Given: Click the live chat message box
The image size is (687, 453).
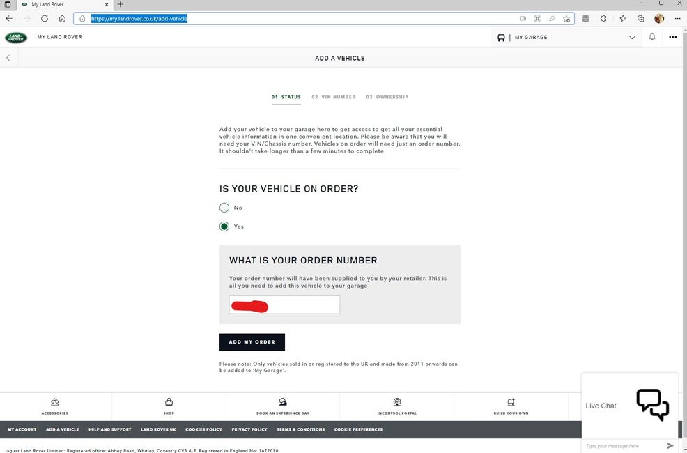Looking at the screenshot, I should (624, 446).
